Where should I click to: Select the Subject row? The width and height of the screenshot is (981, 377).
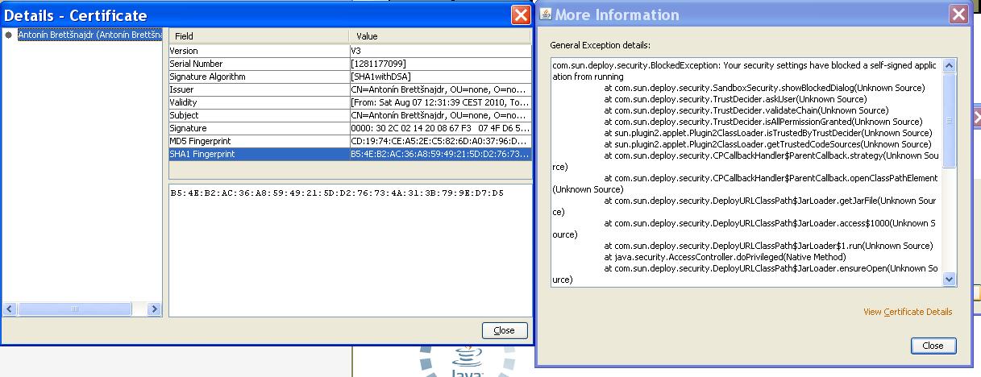(x=350, y=115)
